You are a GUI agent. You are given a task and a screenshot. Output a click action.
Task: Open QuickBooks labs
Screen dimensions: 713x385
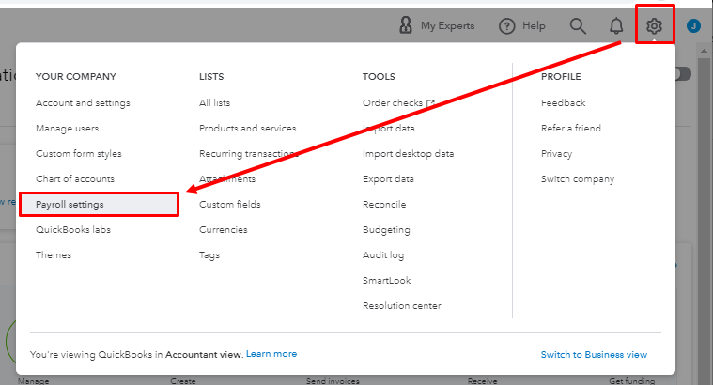tap(73, 229)
